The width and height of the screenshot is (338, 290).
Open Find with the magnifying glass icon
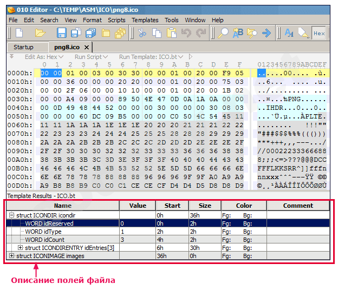point(223,33)
